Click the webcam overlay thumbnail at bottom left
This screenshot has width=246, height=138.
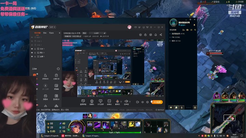[x=18, y=107]
